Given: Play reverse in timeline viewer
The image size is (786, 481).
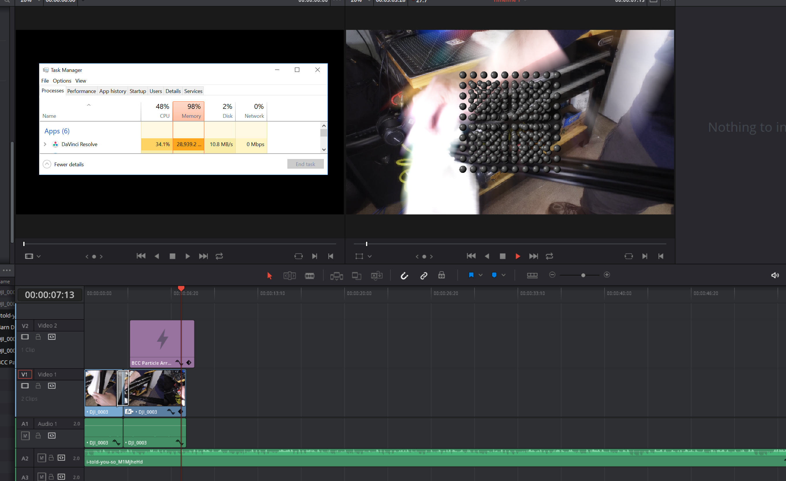Looking at the screenshot, I should (487, 256).
